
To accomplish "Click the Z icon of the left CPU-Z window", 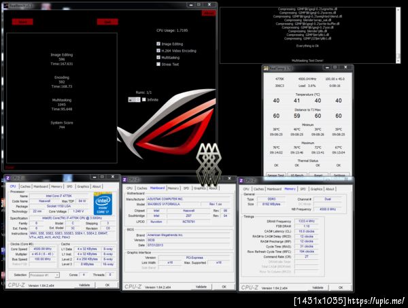I will click(7, 178).
